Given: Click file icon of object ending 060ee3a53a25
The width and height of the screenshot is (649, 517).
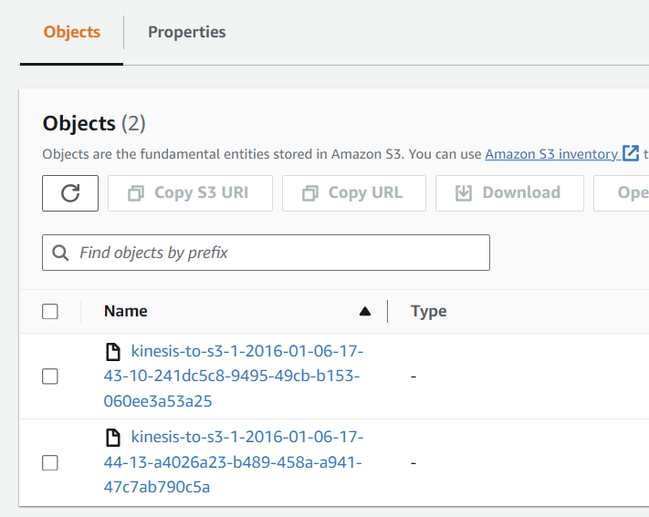Looking at the screenshot, I should coord(114,351).
